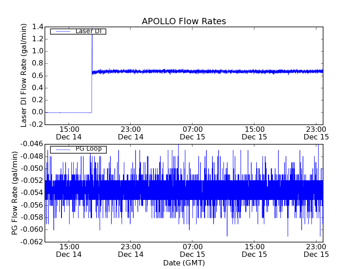Click the -0.046 tick label on bottom plot

click(x=31, y=144)
